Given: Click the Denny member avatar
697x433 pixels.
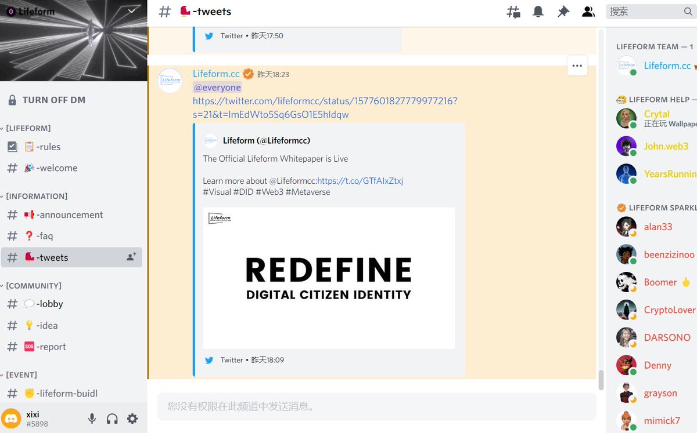Looking at the screenshot, I should pos(626,365).
